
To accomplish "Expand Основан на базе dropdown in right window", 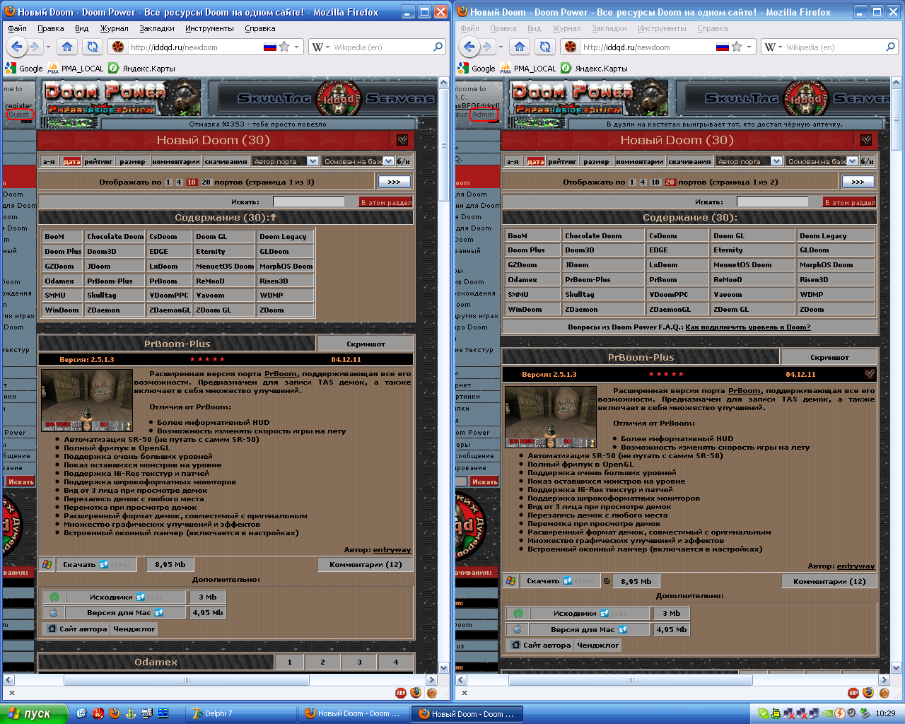I will pos(852,161).
